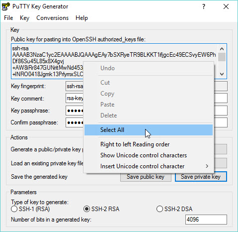Click the question mark help icon
The image size is (238, 232).
(x=204, y=6)
